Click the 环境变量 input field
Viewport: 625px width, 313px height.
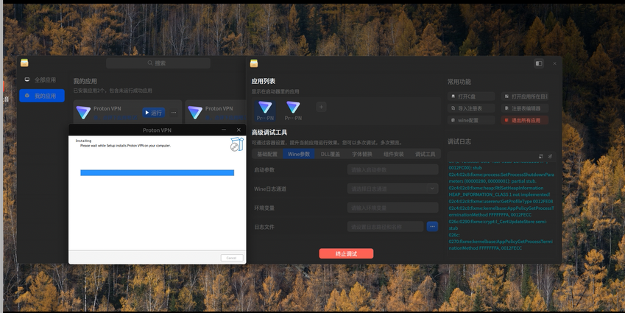point(392,208)
